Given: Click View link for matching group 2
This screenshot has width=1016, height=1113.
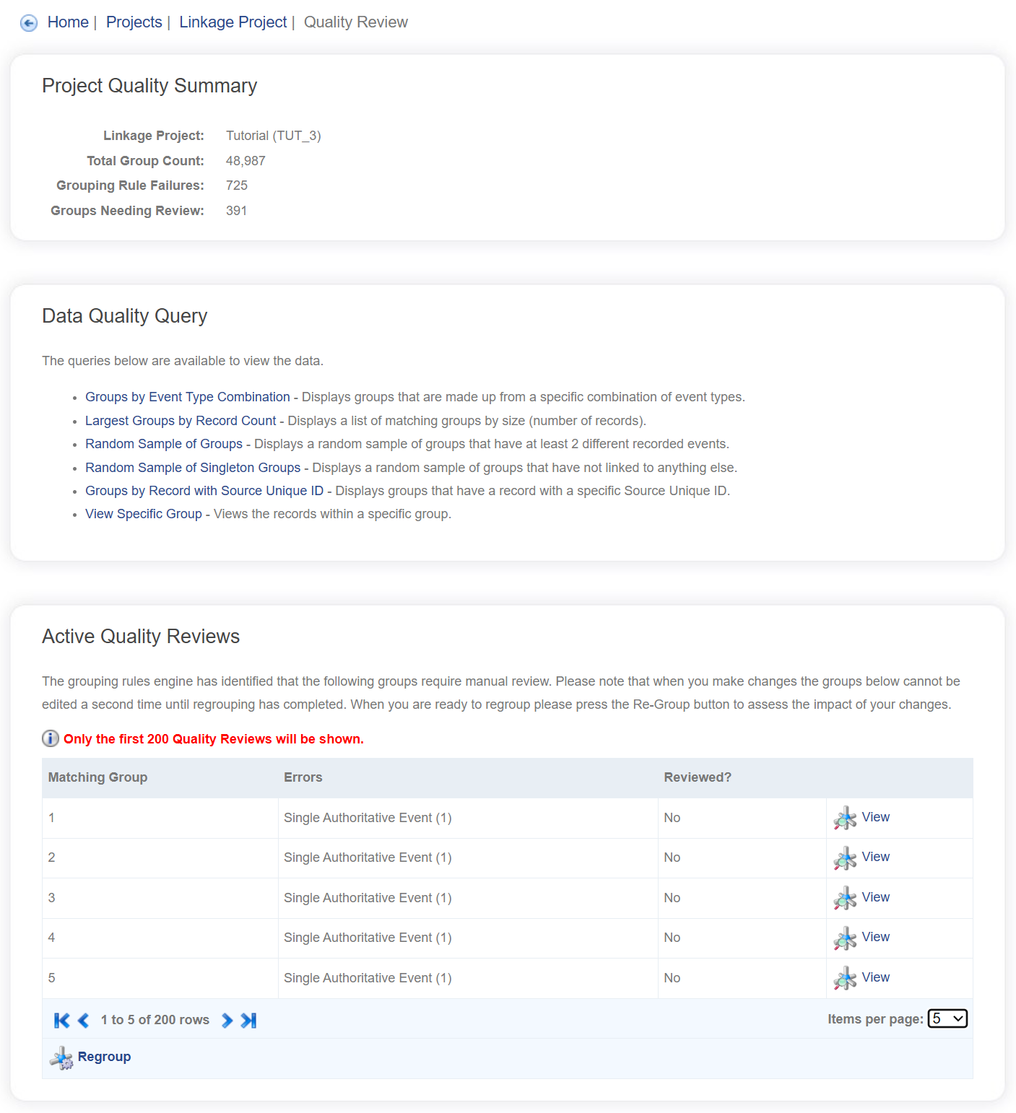Looking at the screenshot, I should (875, 857).
